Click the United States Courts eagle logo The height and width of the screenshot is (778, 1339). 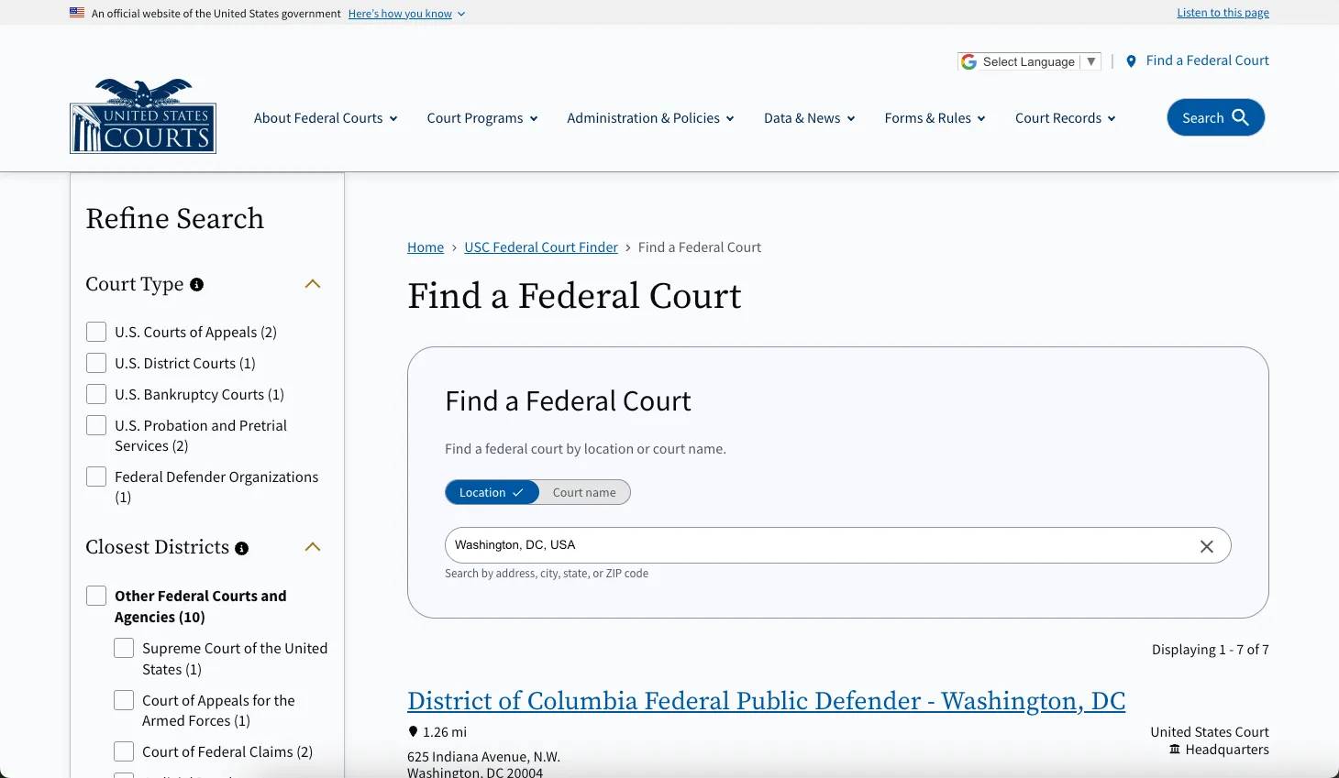click(142, 116)
